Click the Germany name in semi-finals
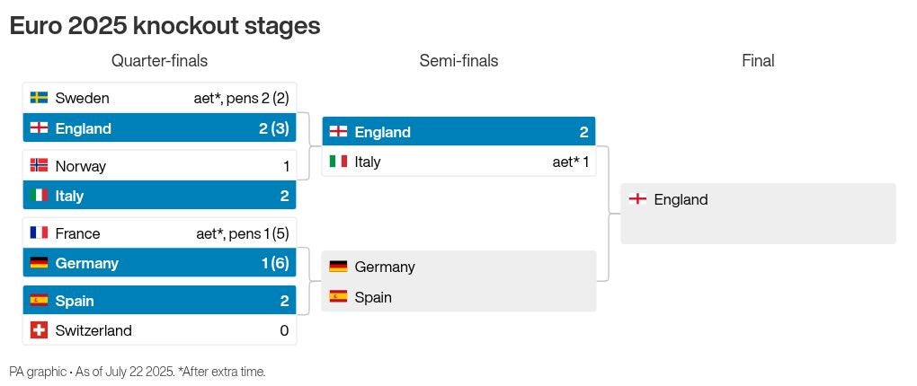This screenshot has width=917, height=386. (385, 267)
